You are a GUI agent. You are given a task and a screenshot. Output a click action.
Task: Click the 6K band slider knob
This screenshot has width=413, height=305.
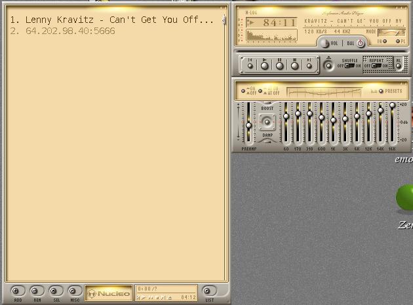(x=357, y=116)
